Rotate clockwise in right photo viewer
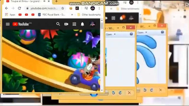This screenshot has width=189, height=106. tap(151, 90)
